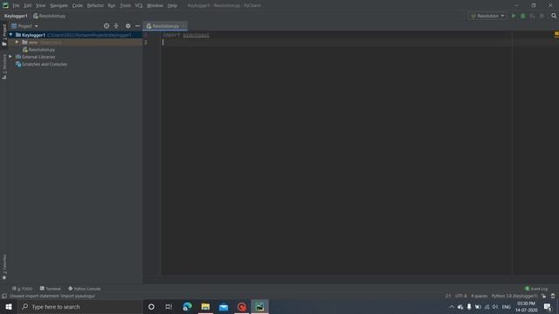The height and width of the screenshot is (314, 559).
Task: Toggle the Project tool window side tab
Action: tap(4, 35)
